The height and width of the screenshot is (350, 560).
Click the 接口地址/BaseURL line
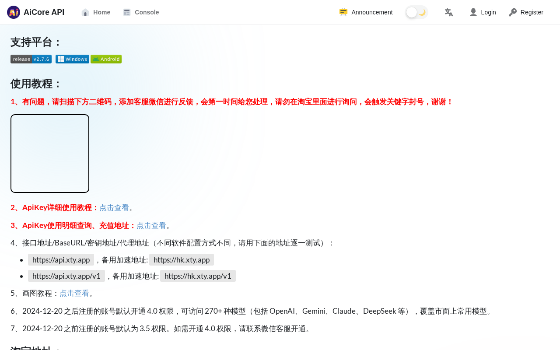[x=173, y=243]
